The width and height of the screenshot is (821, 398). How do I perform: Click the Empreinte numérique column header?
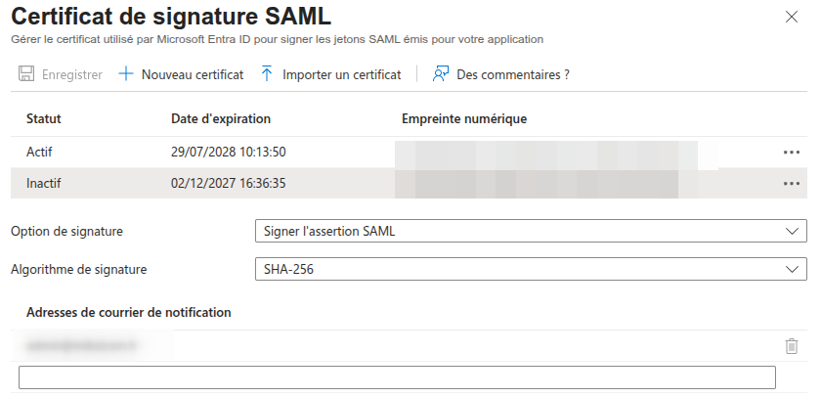(x=464, y=119)
